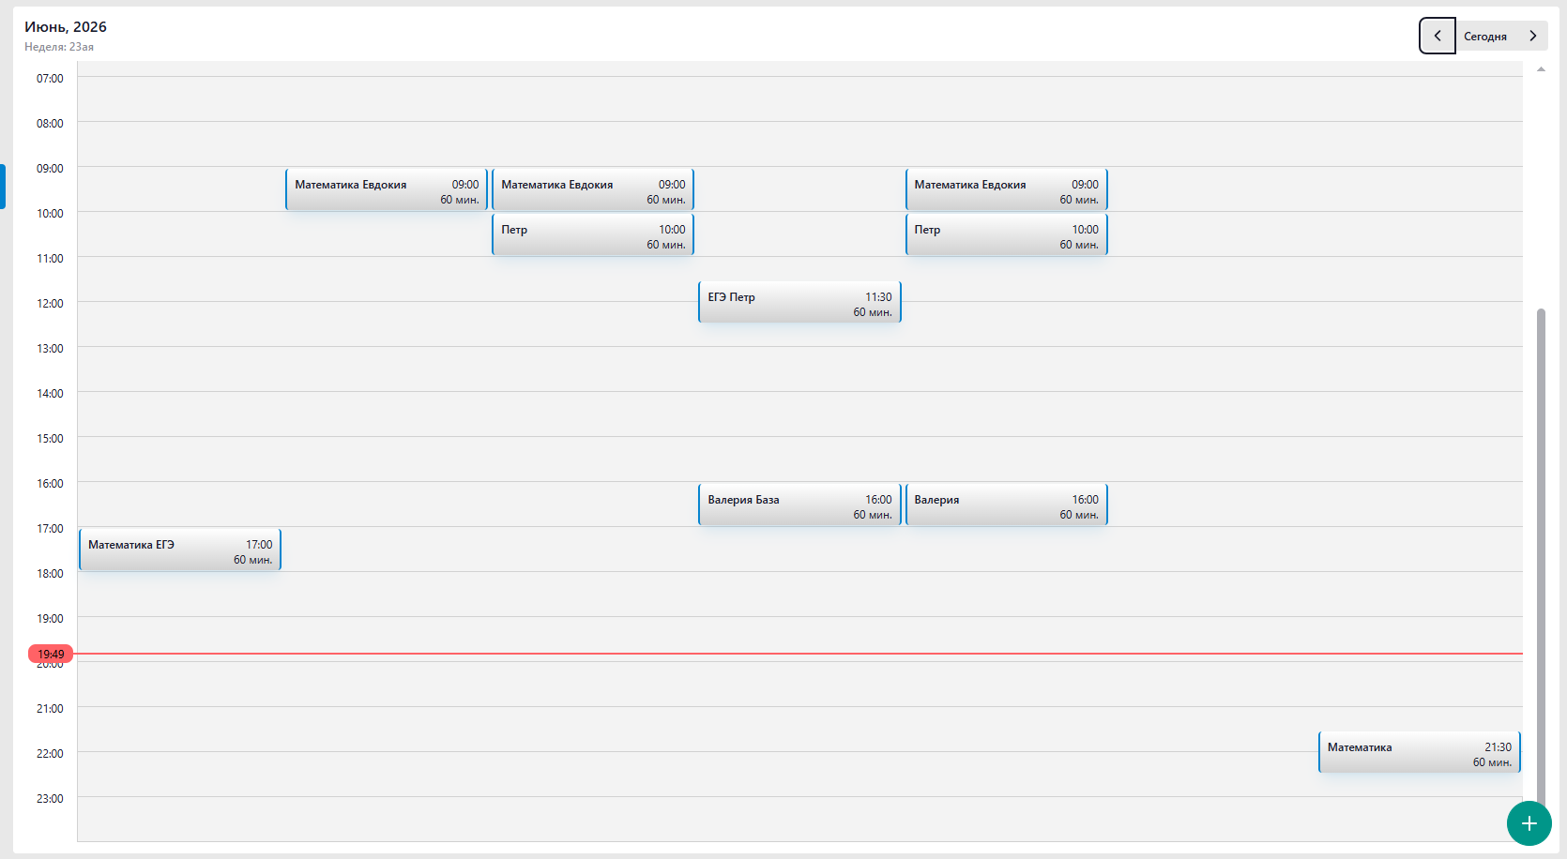Click the scrollbar up arrow

[x=1541, y=69]
